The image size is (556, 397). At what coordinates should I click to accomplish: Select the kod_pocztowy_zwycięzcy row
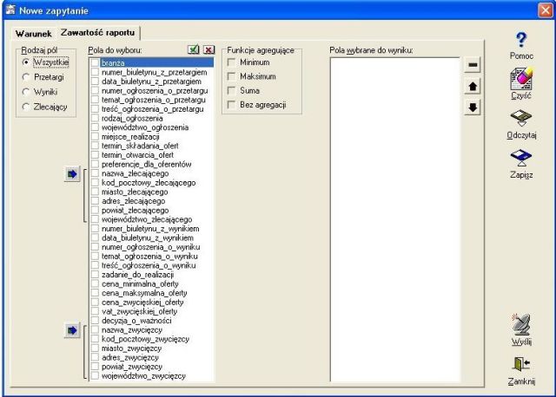pos(152,339)
